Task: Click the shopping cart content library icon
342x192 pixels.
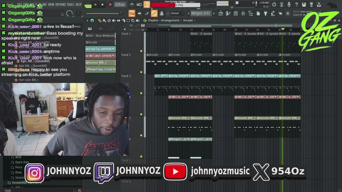Action: click(x=288, y=13)
